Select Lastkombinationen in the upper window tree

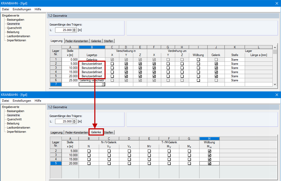click(18, 36)
